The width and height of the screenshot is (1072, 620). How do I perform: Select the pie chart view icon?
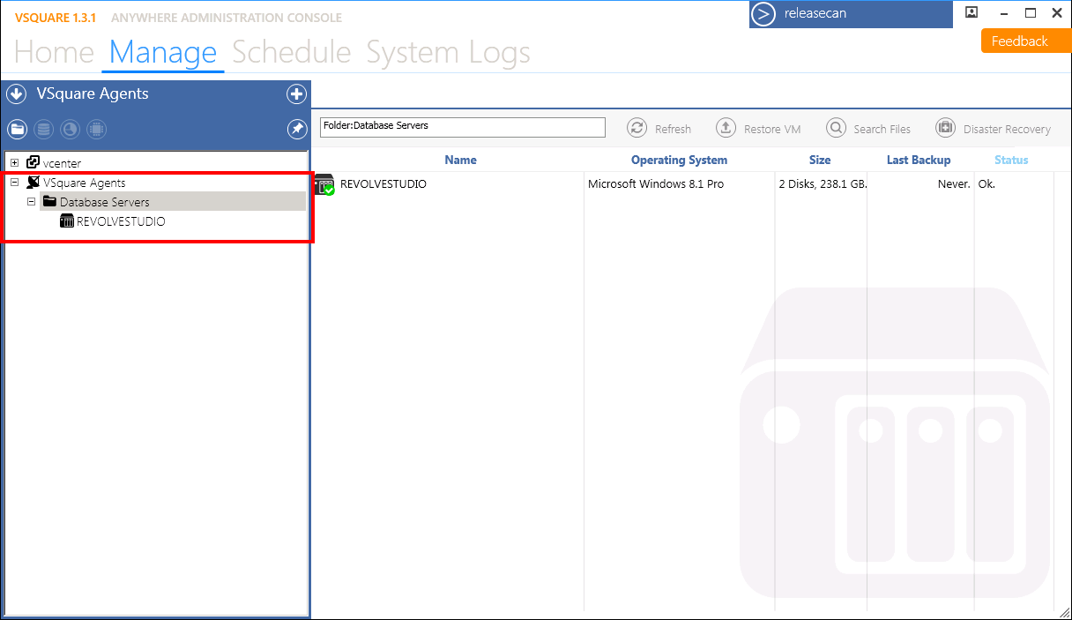click(x=71, y=130)
